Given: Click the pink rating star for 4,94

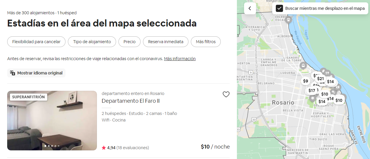Looking at the screenshot, I should (104, 148).
